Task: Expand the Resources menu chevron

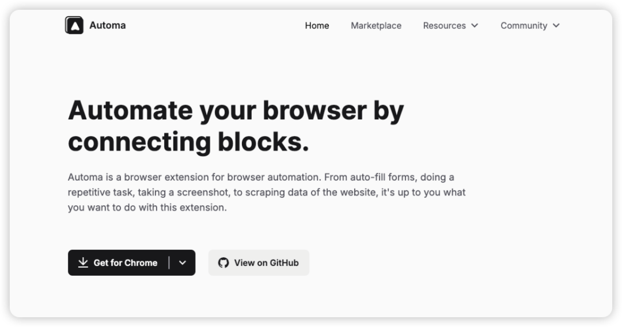Action: pyautogui.click(x=475, y=25)
